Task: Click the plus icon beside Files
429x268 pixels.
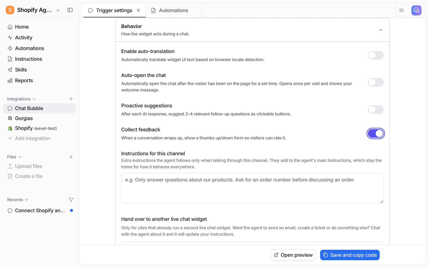Action: coord(71,157)
